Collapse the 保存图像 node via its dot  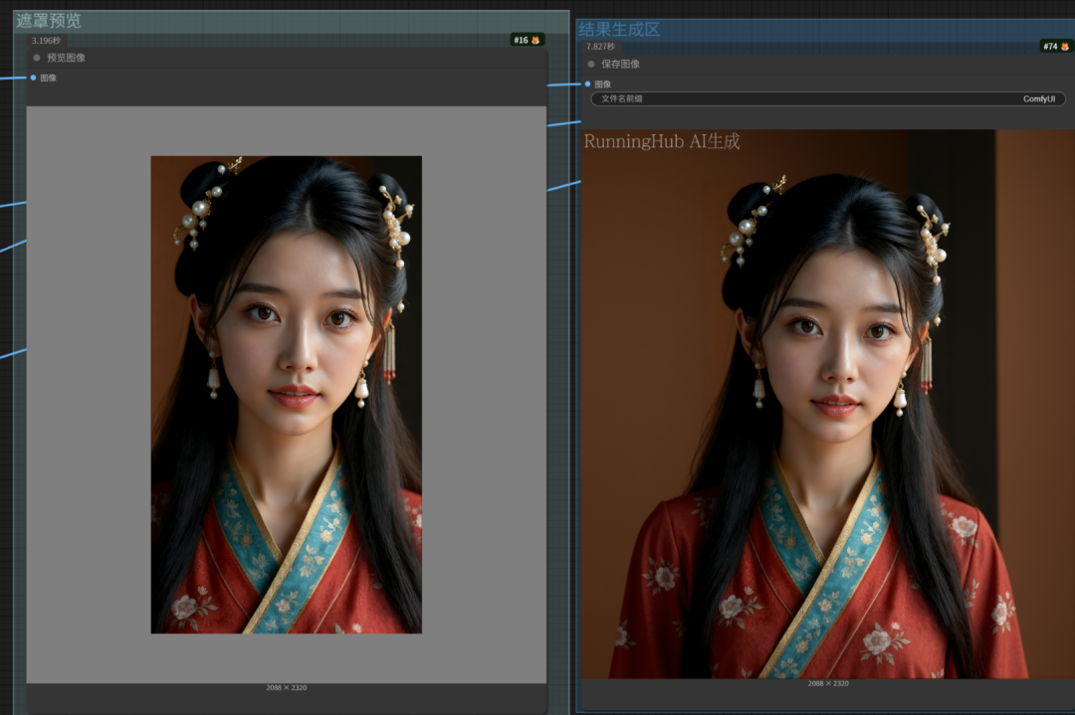pos(591,64)
